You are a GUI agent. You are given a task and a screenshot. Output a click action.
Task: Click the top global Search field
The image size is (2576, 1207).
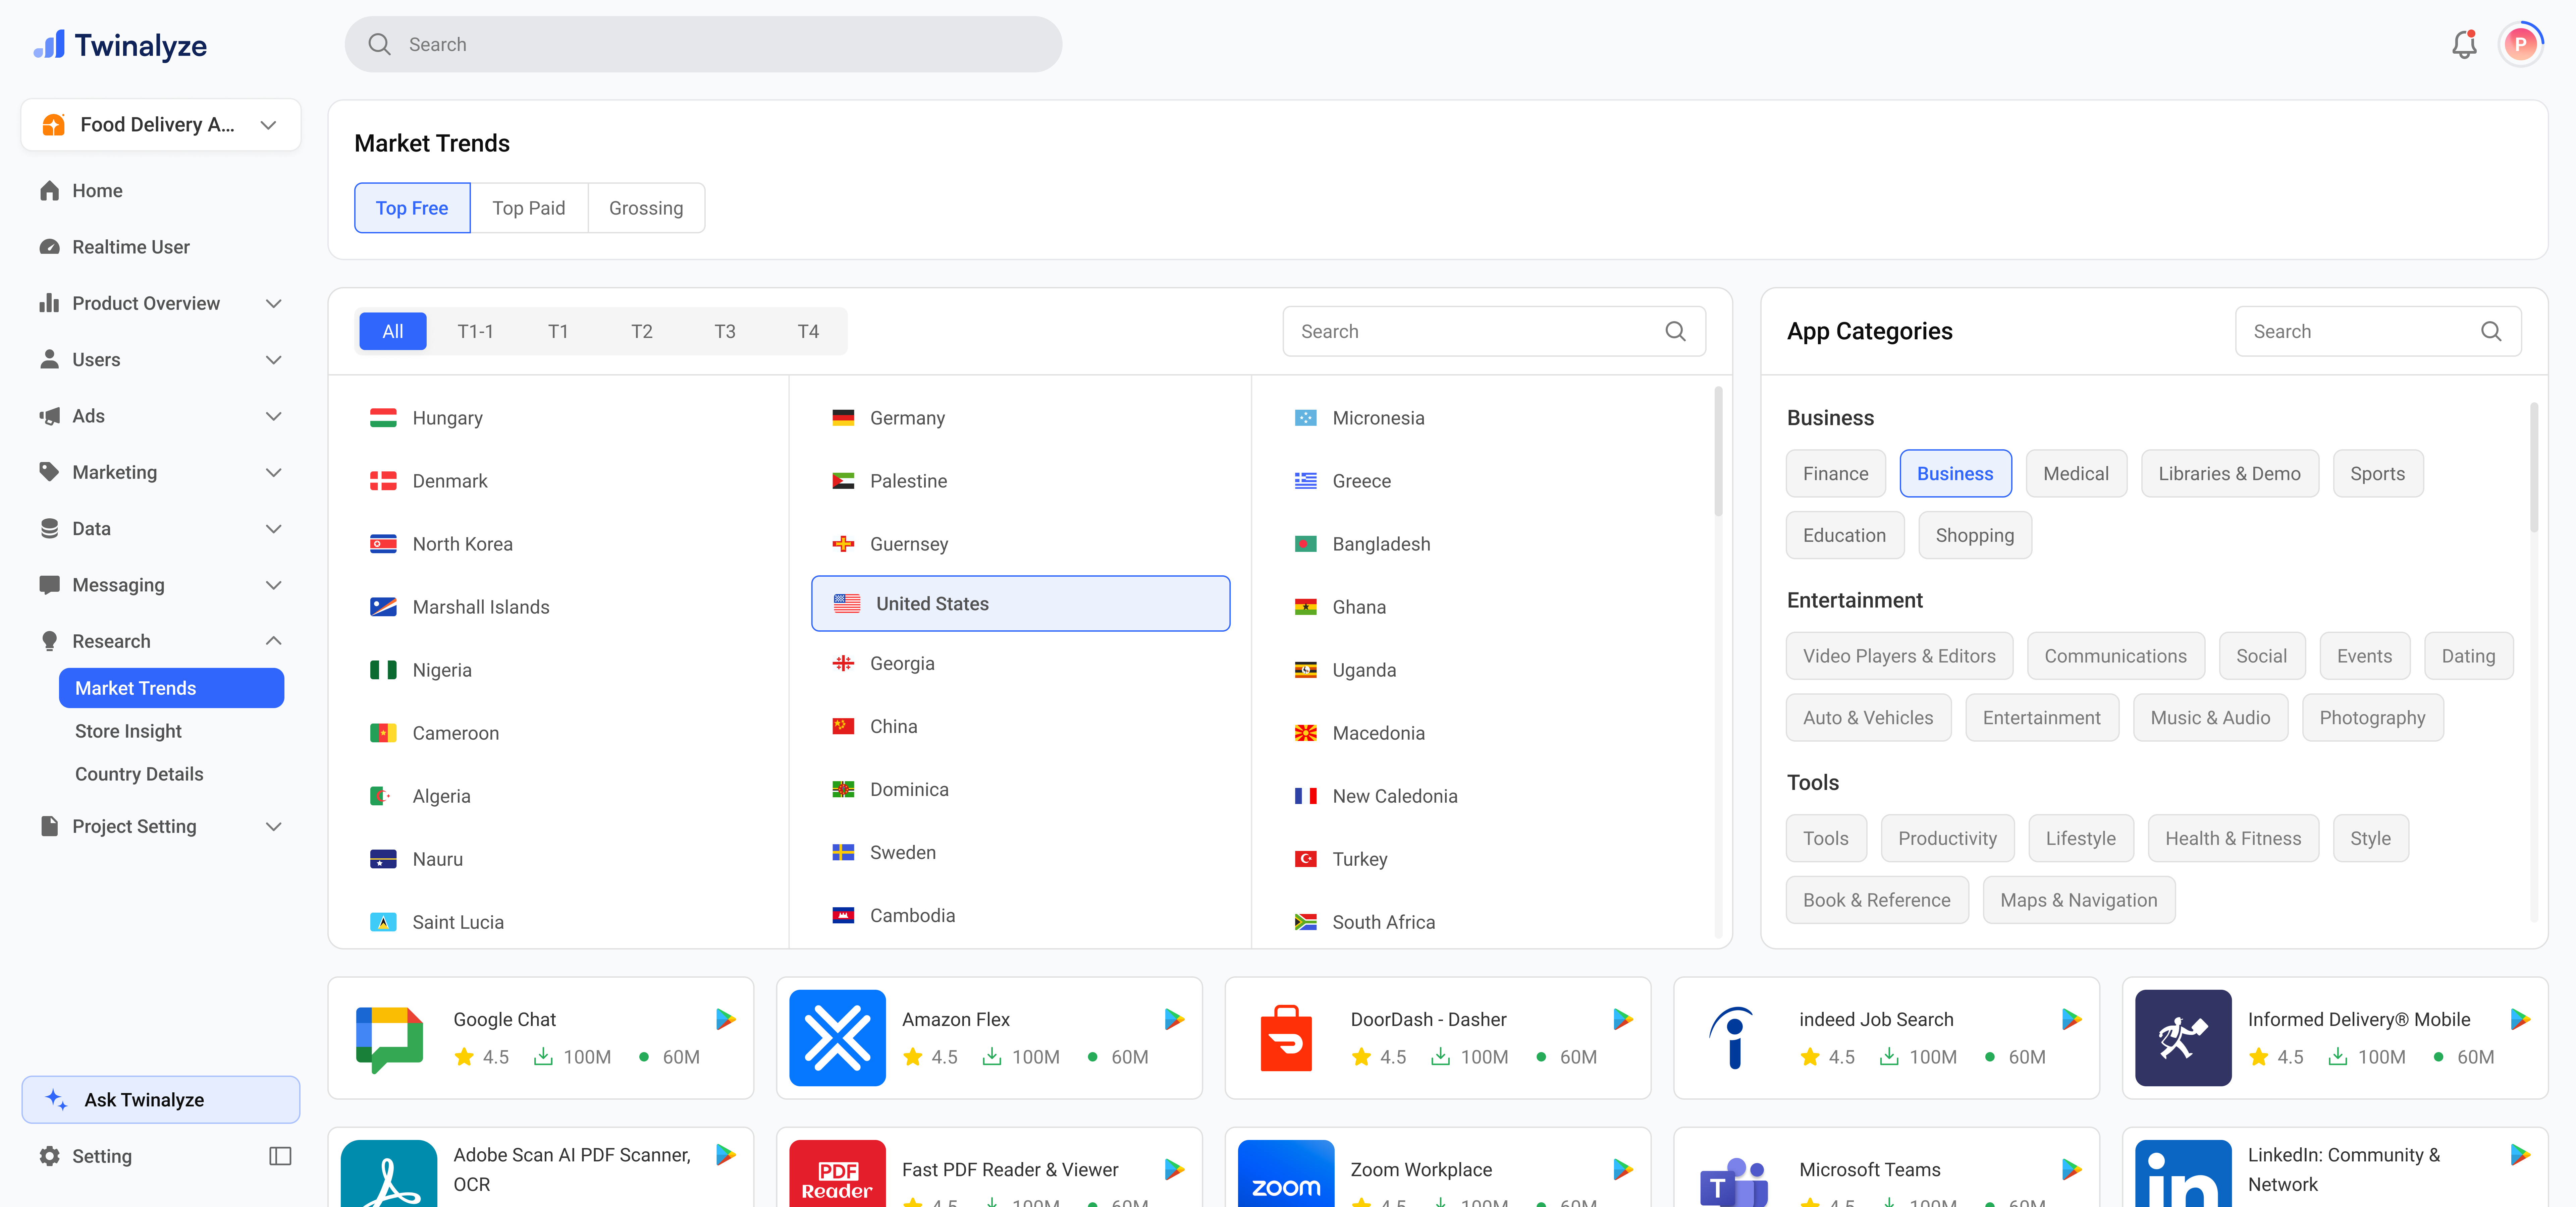pos(703,44)
